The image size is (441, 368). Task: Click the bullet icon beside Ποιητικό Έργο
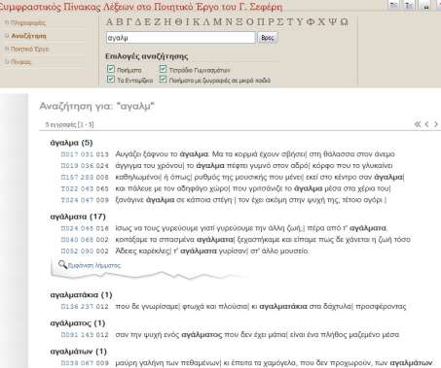pos(7,49)
